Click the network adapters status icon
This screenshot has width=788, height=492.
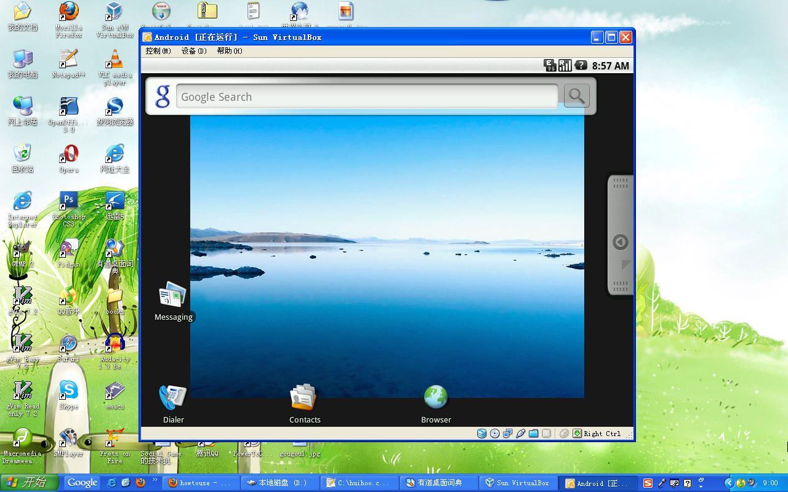coord(508,434)
